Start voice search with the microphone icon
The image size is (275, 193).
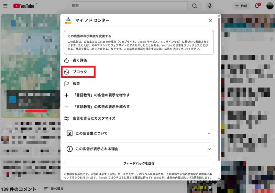[209, 6]
